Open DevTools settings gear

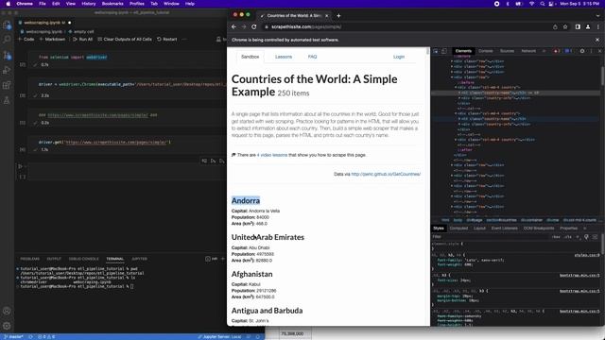(582, 51)
